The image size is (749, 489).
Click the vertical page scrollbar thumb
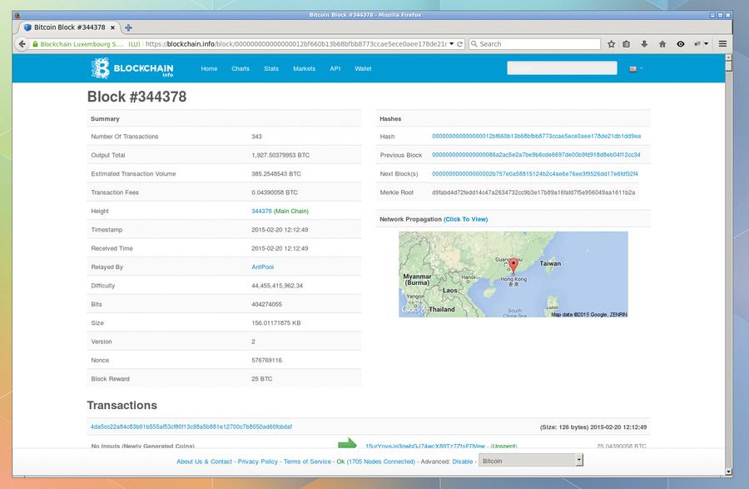(x=728, y=66)
